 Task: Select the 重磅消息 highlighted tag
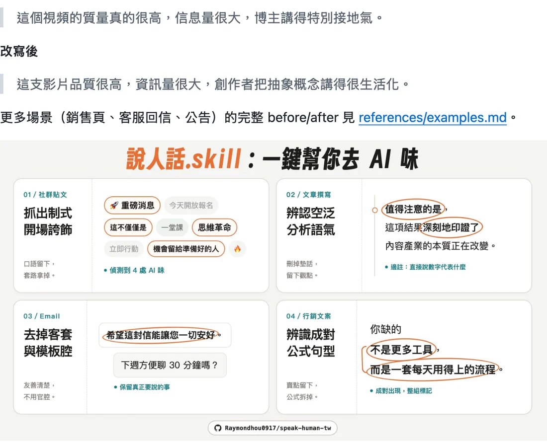click(132, 205)
